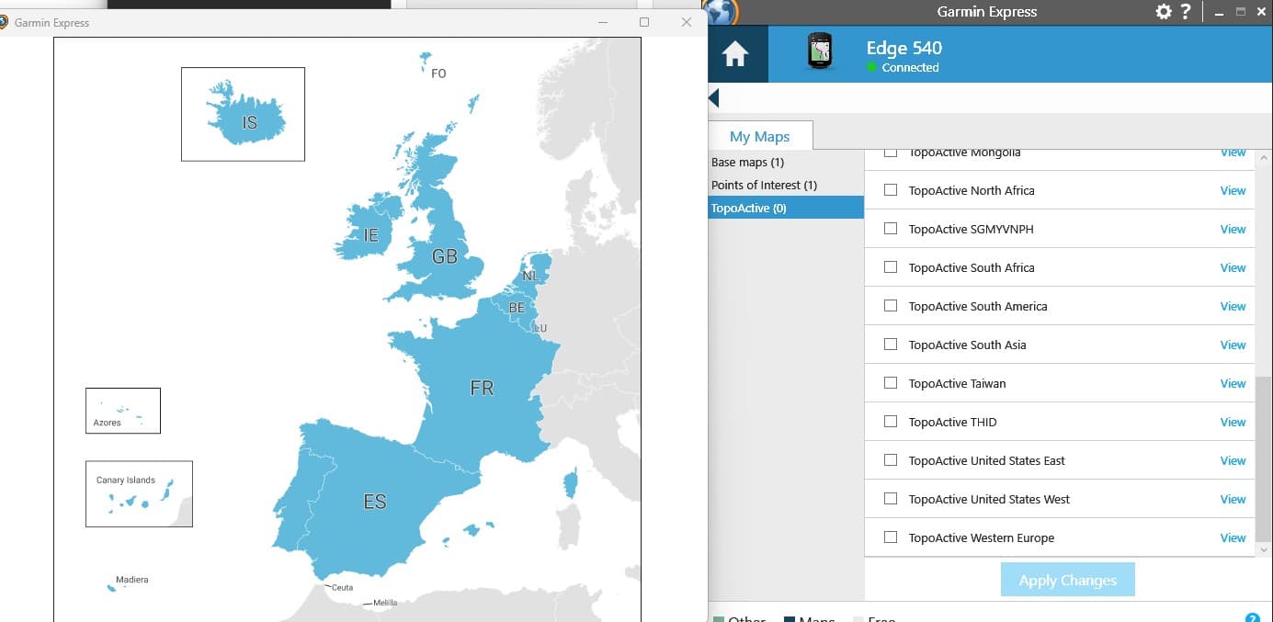Go to the Garmin Express home screen
1273x622 pixels.
coord(735,55)
